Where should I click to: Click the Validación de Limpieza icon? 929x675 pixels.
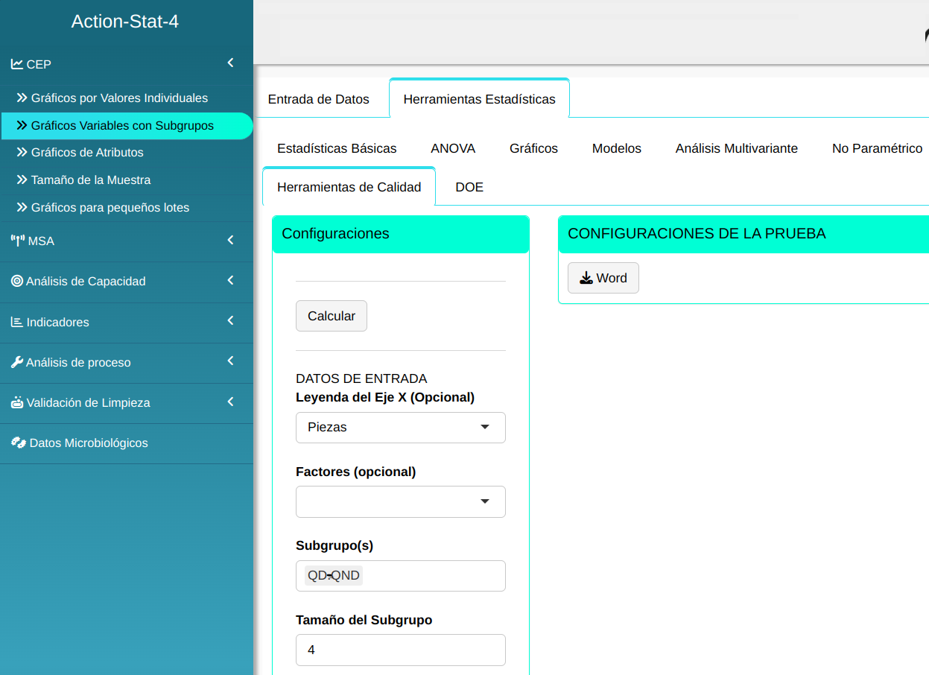click(x=17, y=402)
